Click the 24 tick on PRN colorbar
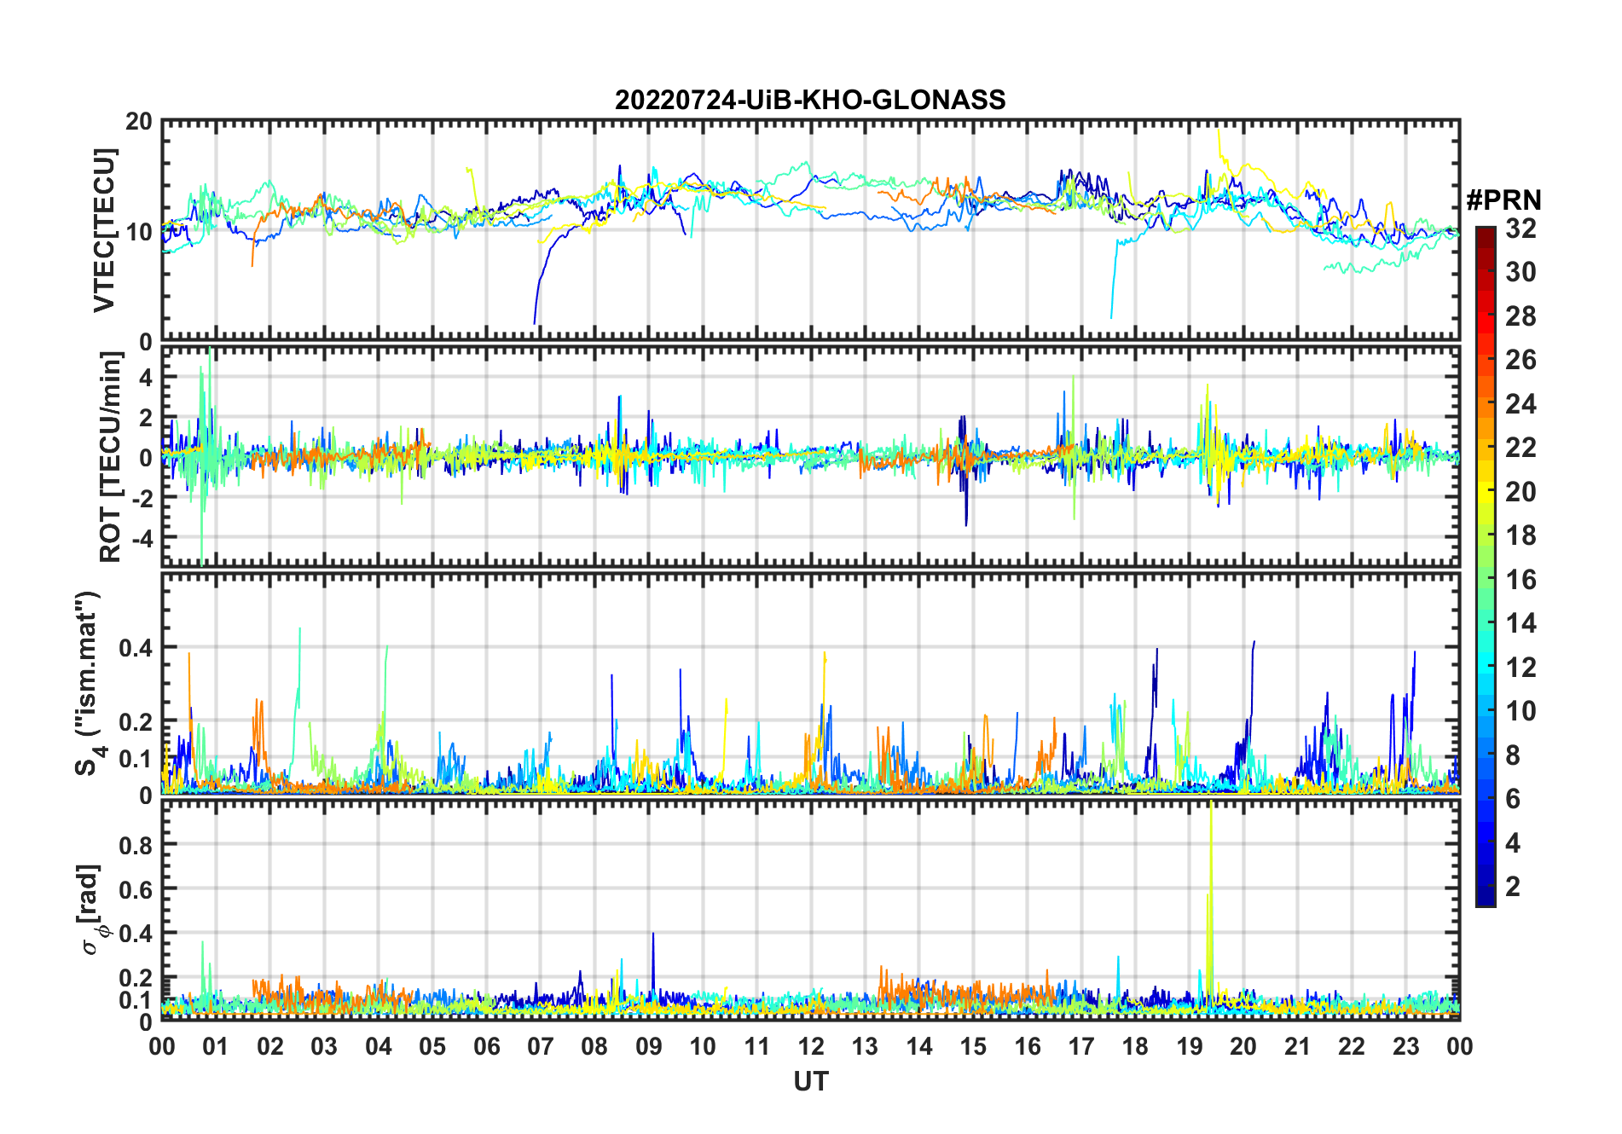This screenshot has height=1134, width=1622. pos(1521,404)
